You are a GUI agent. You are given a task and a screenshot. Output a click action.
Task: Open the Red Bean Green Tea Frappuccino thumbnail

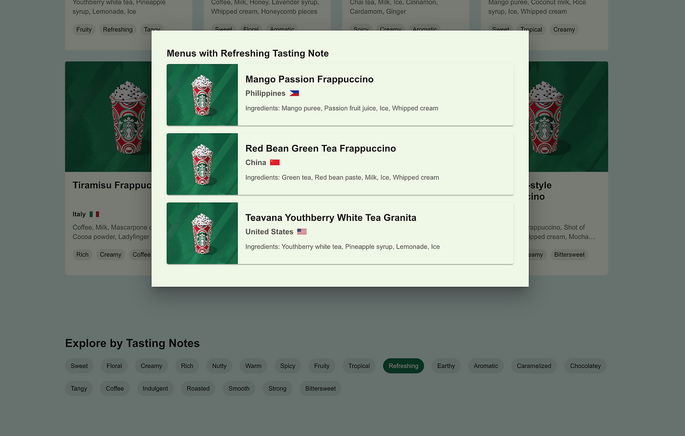(202, 164)
